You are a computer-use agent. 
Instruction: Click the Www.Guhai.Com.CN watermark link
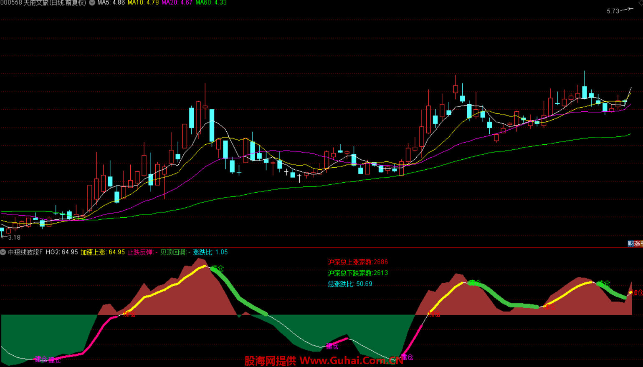pyautogui.click(x=351, y=361)
